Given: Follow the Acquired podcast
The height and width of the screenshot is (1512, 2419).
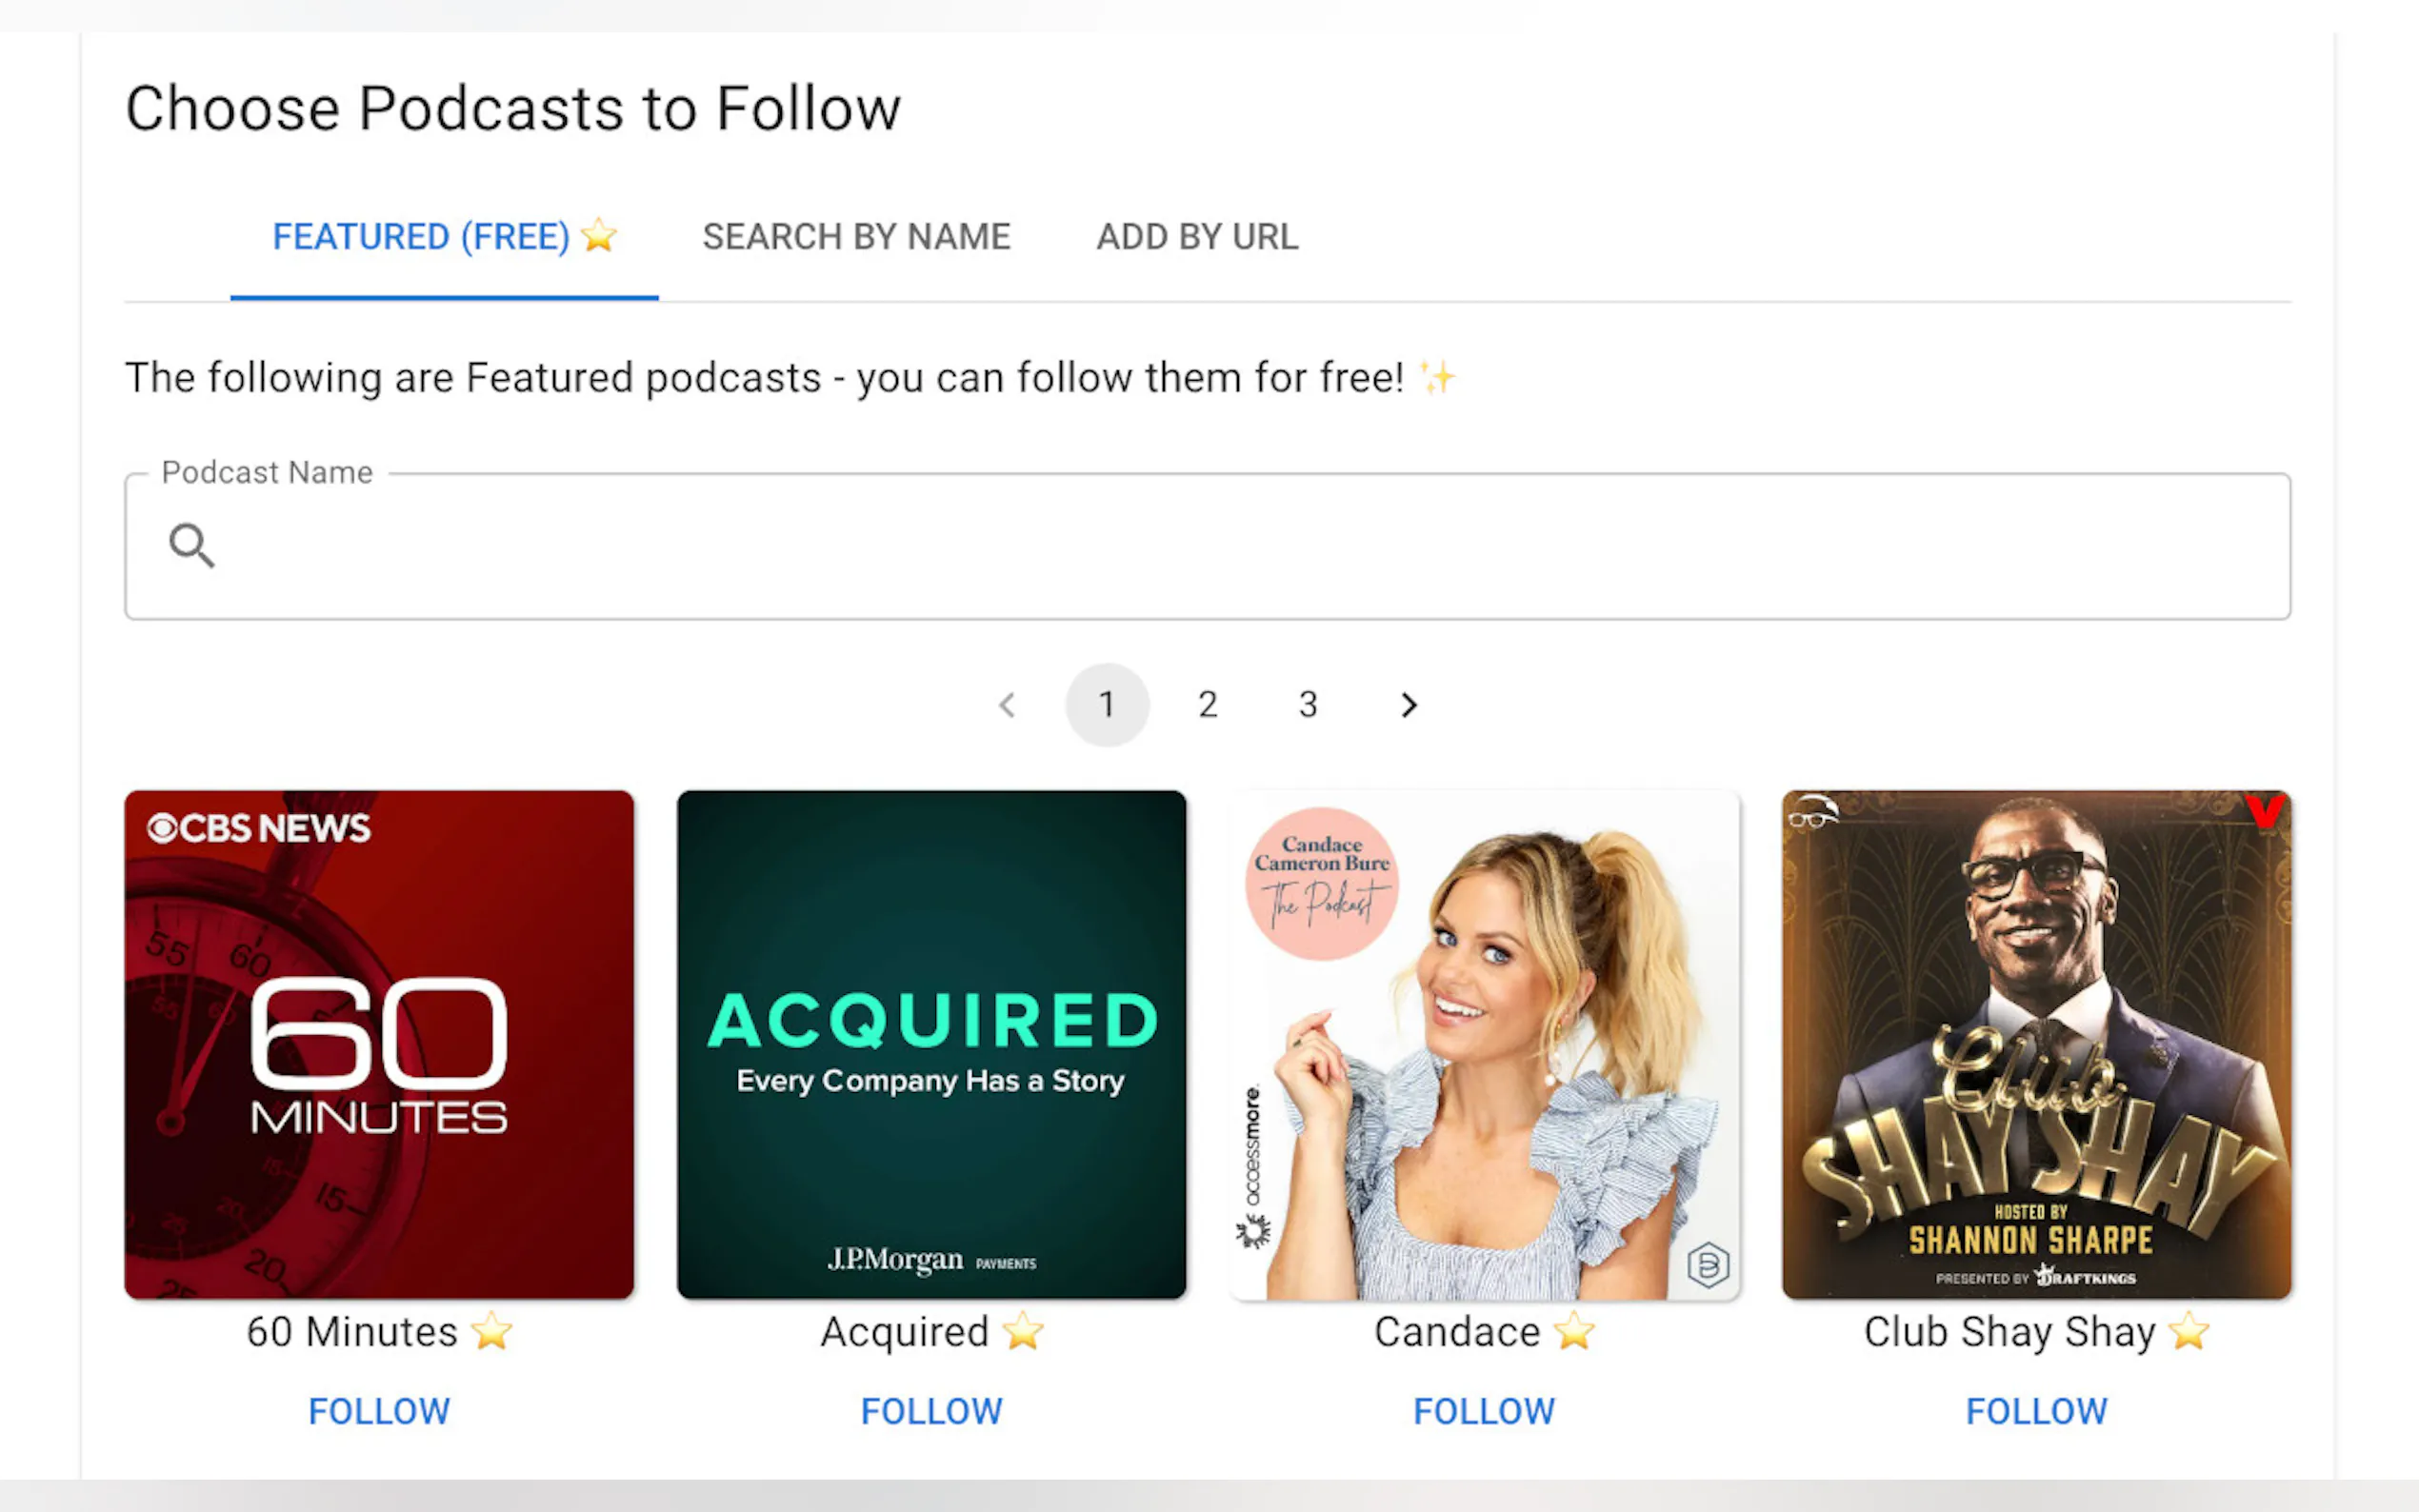Looking at the screenshot, I should [931, 1411].
